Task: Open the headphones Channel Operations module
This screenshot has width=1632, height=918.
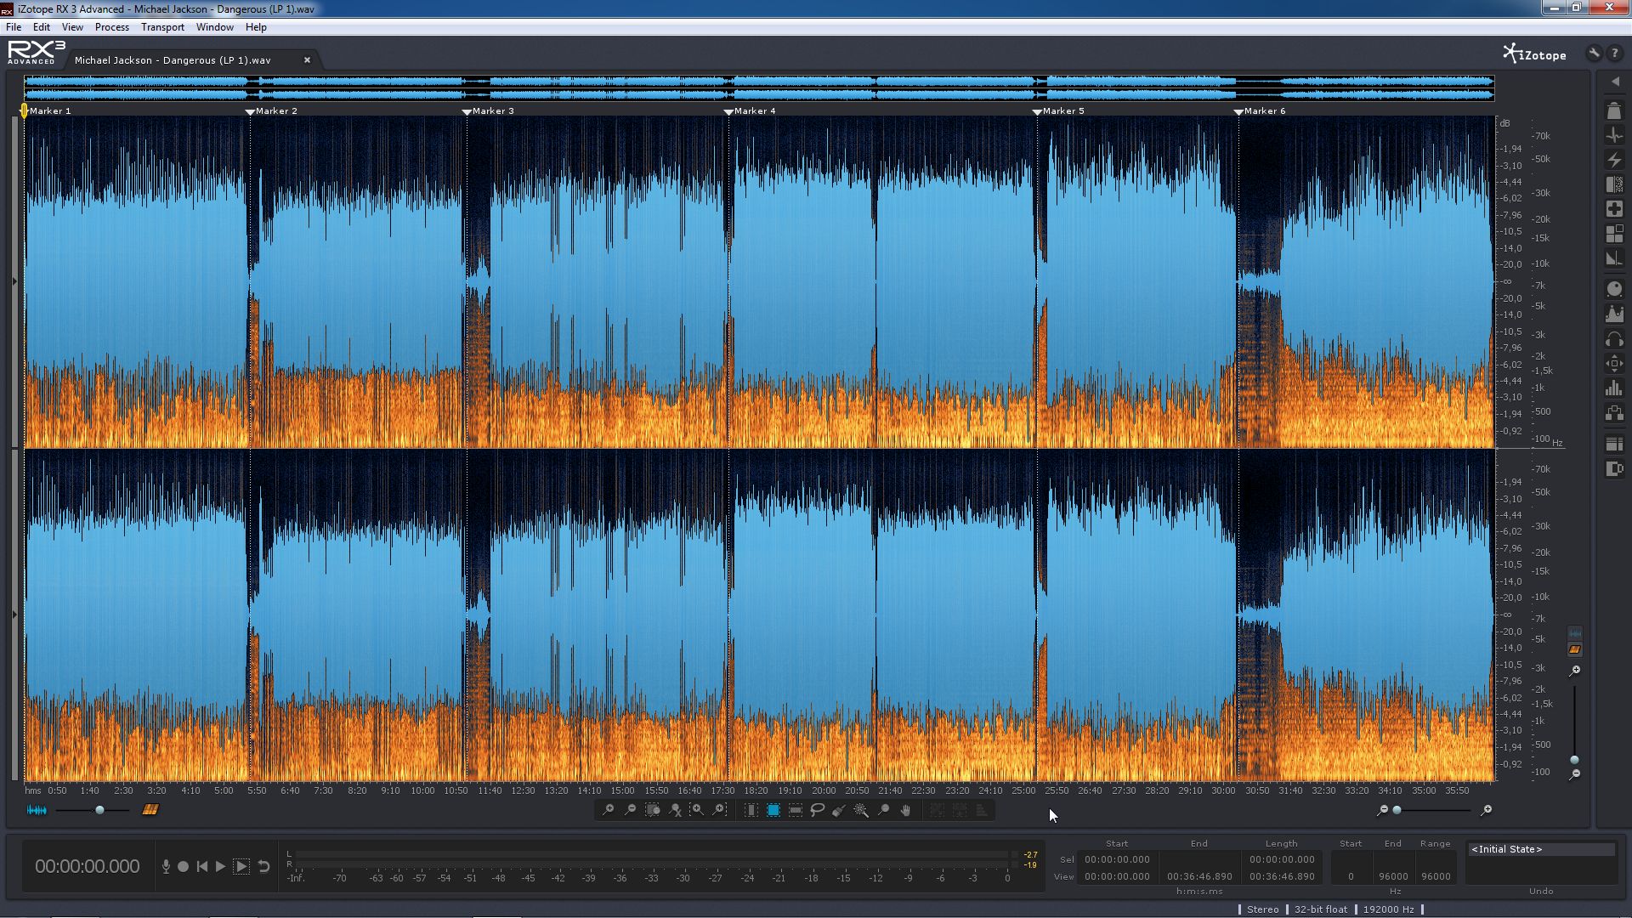Action: pos(1614,340)
